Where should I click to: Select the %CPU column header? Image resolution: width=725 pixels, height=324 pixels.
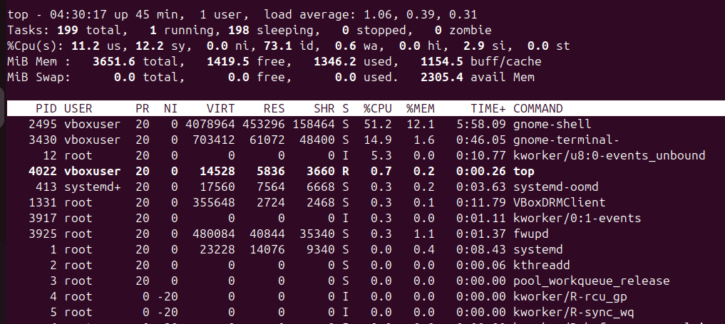click(x=377, y=108)
